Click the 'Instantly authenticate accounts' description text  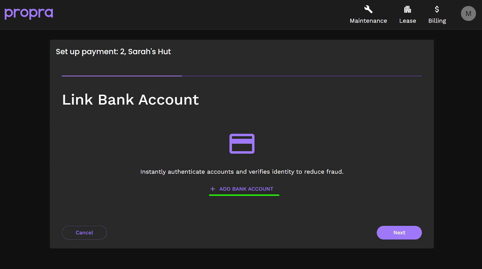click(242, 172)
